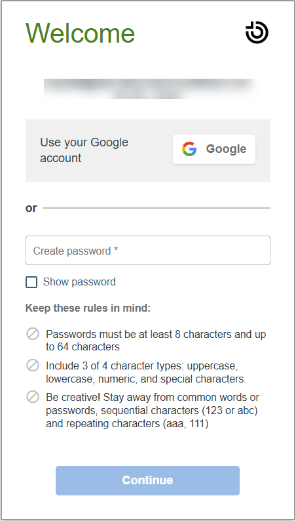The image size is (296, 521).
Task: Tick the Show password checkbox
Action: coord(31,282)
